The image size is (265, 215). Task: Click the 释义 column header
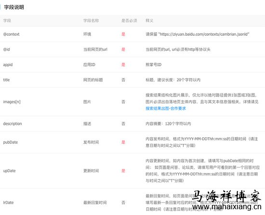click(149, 21)
